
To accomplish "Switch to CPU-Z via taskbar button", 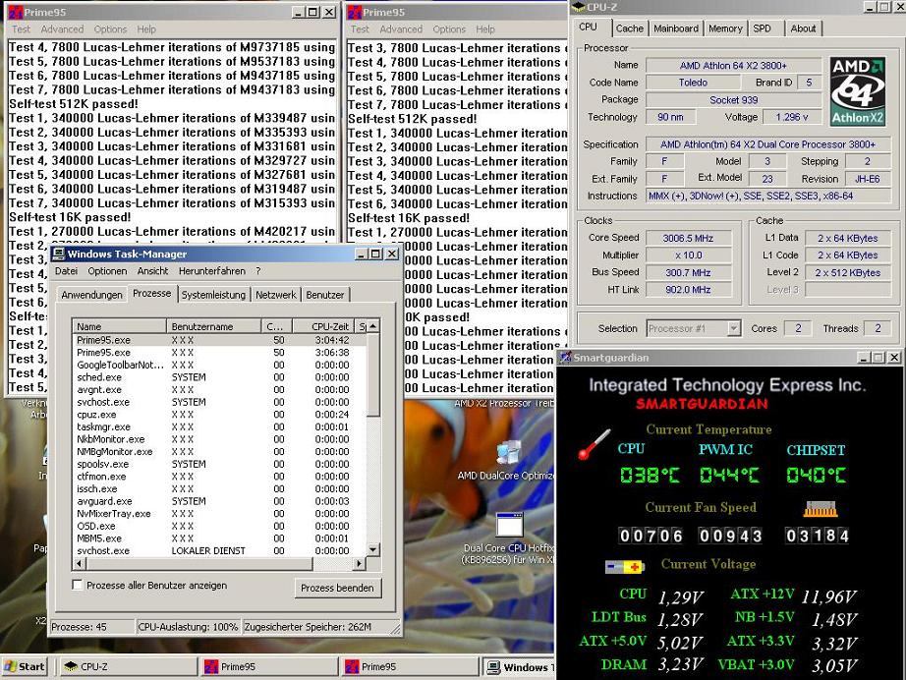I will tap(129, 666).
